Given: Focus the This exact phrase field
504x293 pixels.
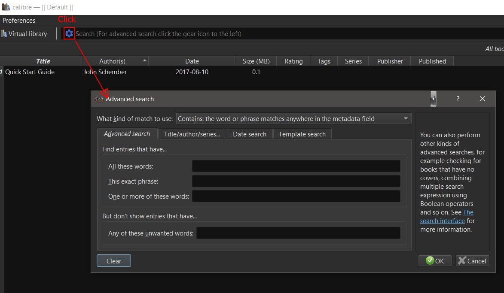Looking at the screenshot, I should tap(296, 181).
